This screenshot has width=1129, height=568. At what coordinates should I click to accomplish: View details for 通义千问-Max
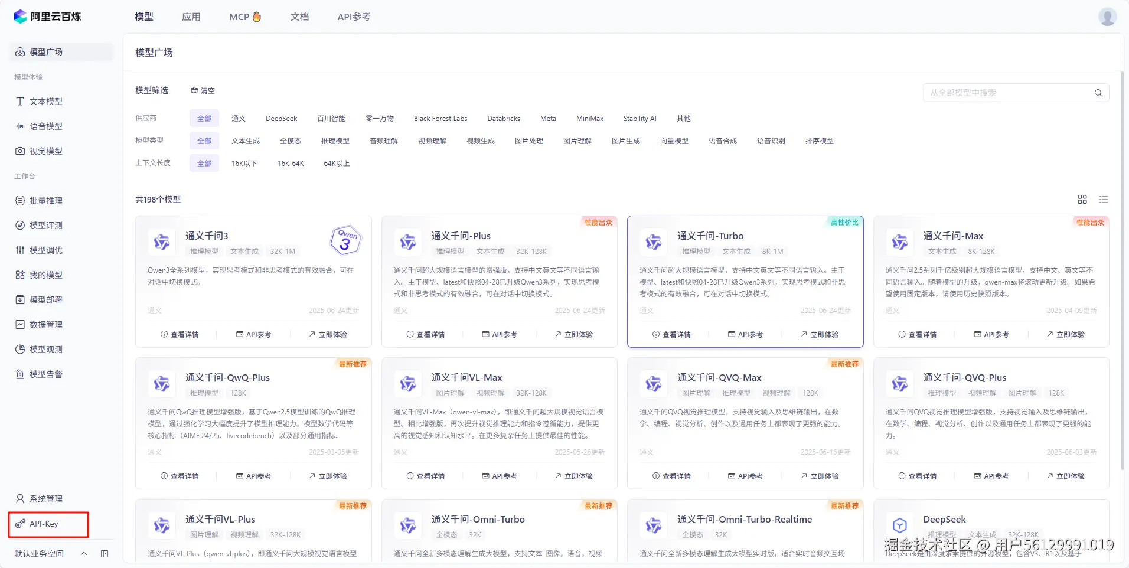coord(917,335)
